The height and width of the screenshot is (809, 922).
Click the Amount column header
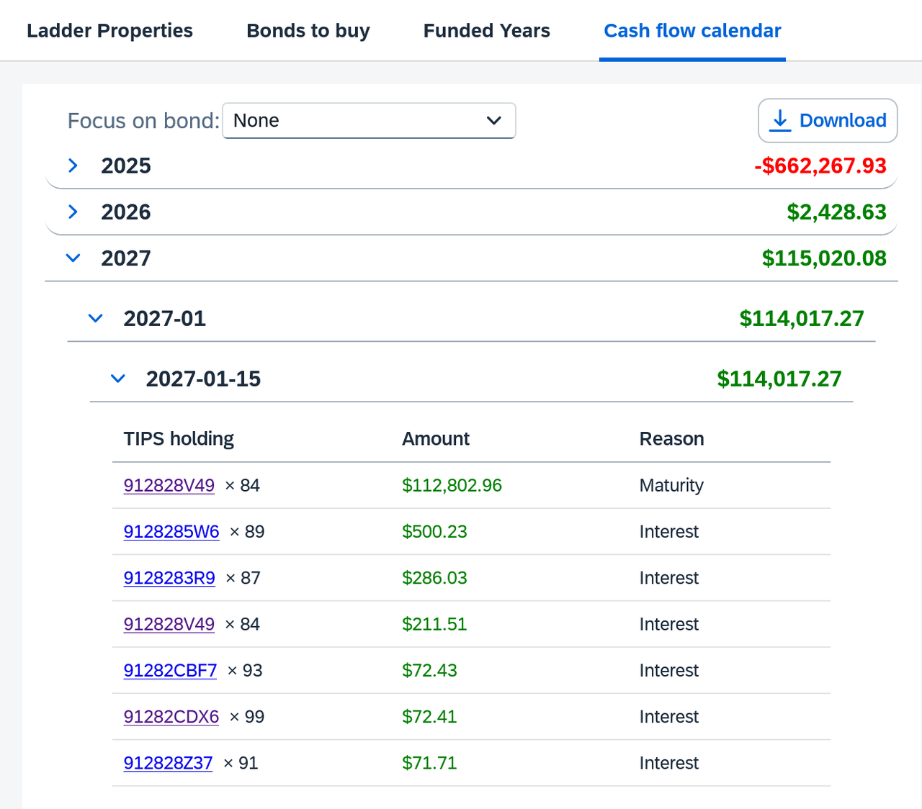(436, 439)
